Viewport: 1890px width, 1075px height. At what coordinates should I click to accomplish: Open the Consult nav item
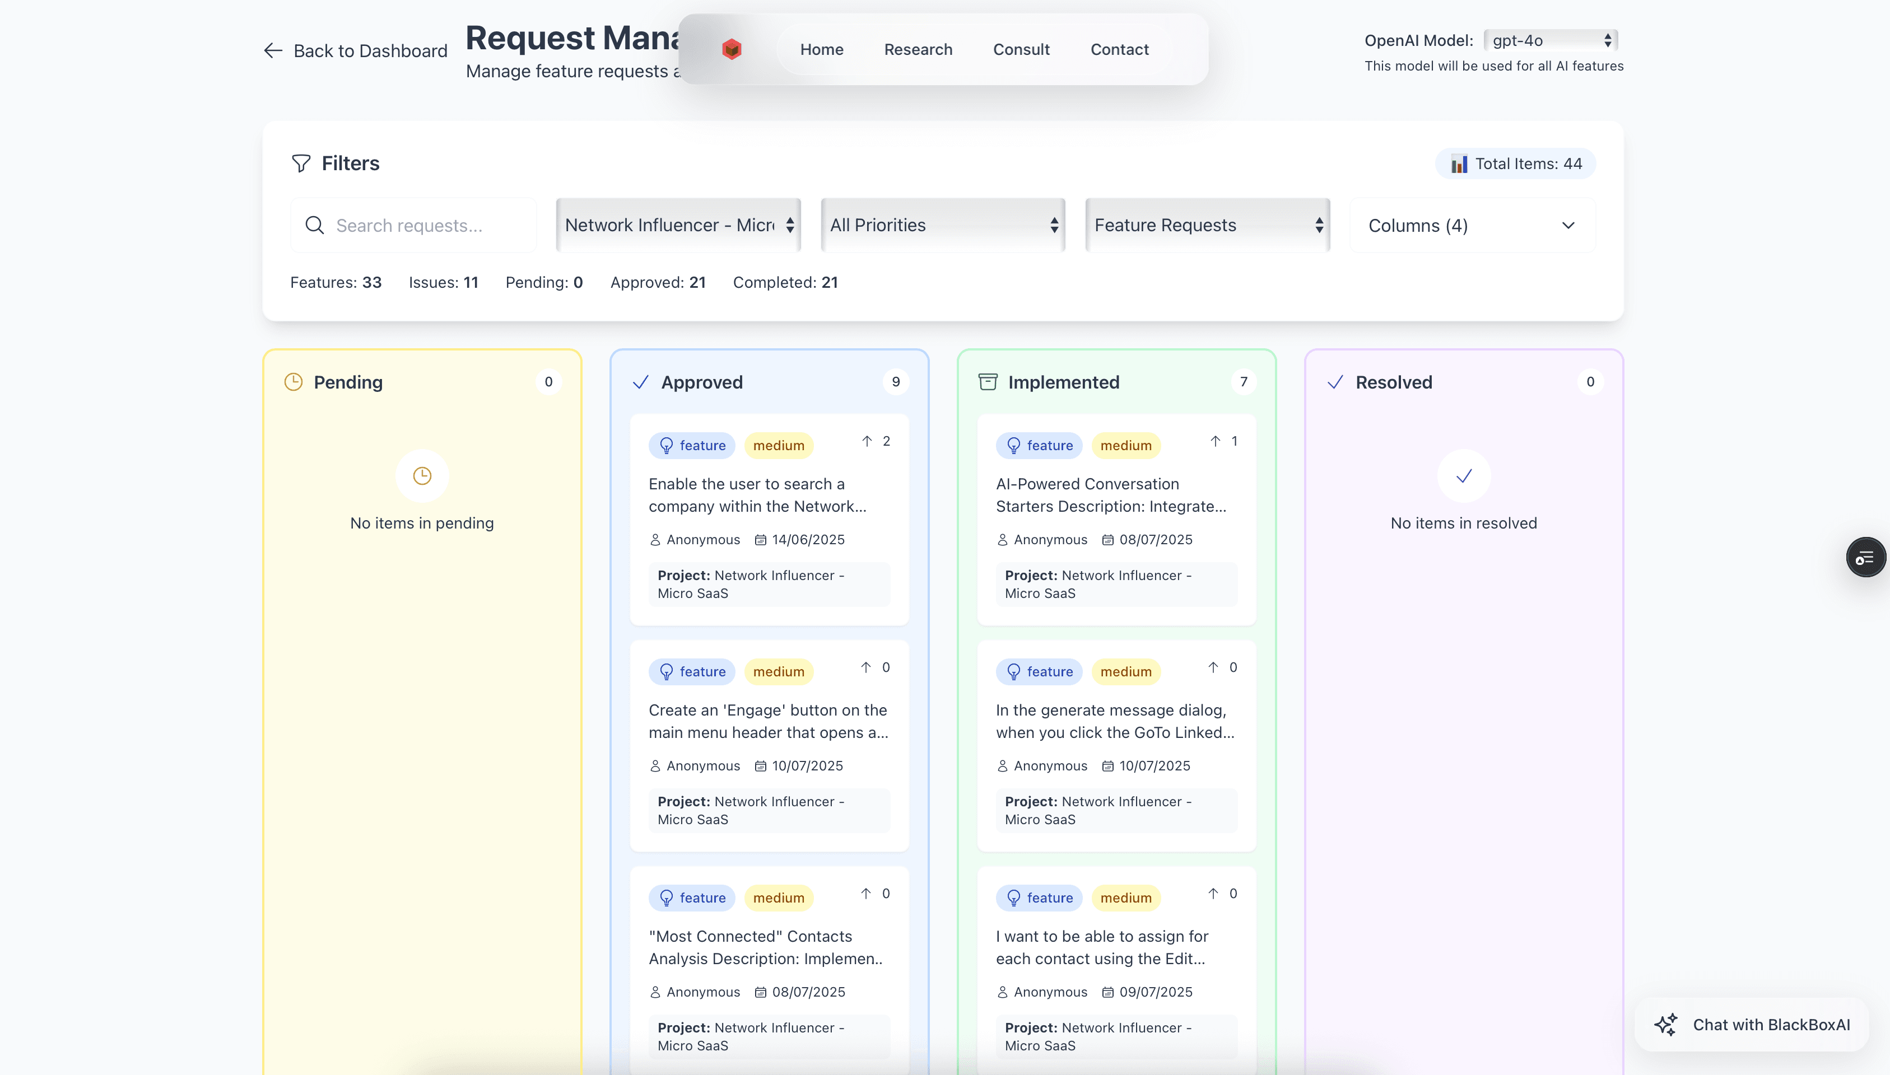1021,49
